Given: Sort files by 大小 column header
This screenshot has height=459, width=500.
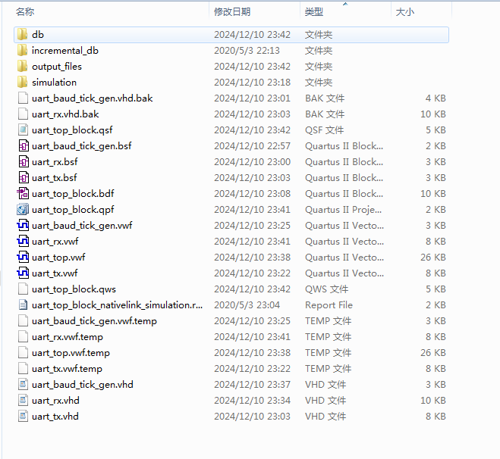Looking at the screenshot, I should (405, 12).
